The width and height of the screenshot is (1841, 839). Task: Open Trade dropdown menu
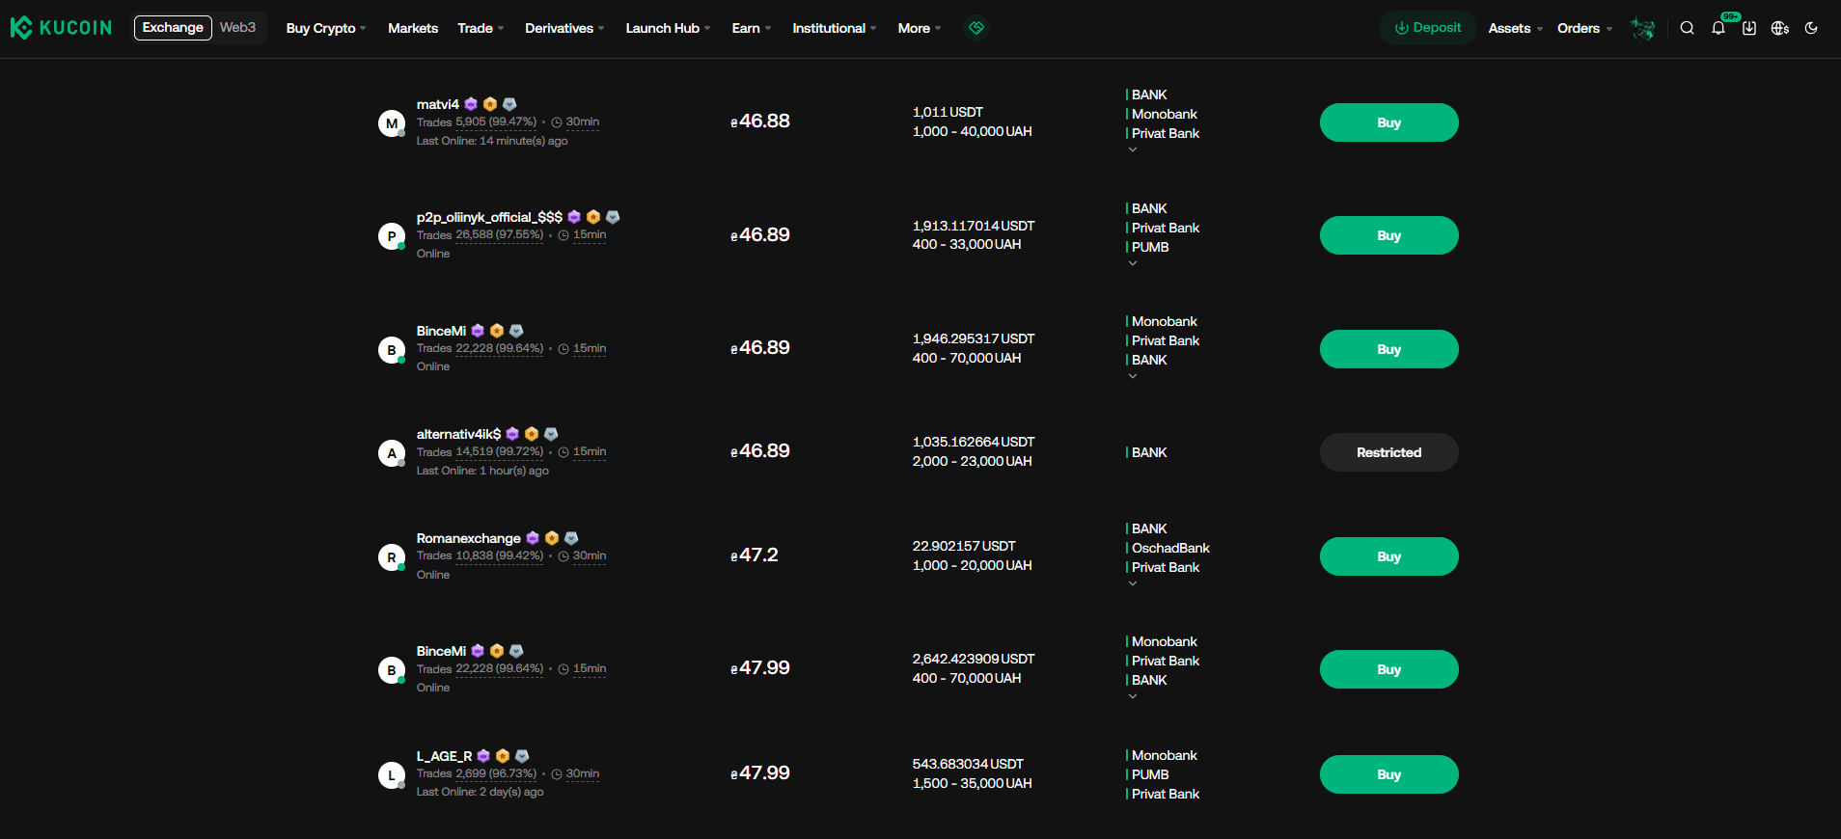481,28
